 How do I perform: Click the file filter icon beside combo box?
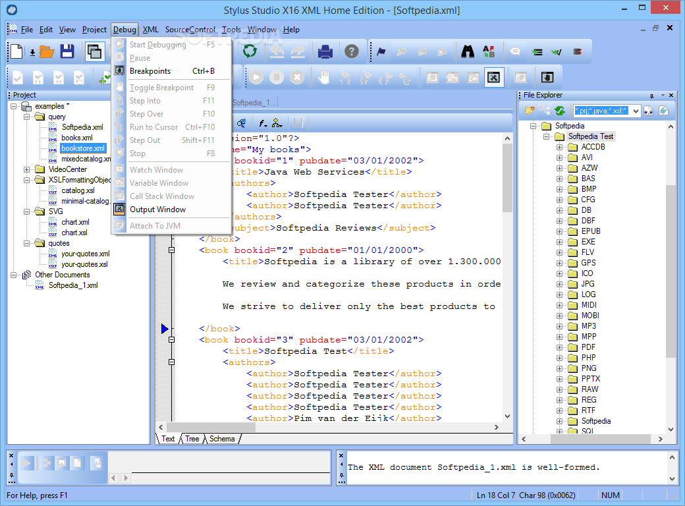tap(648, 111)
